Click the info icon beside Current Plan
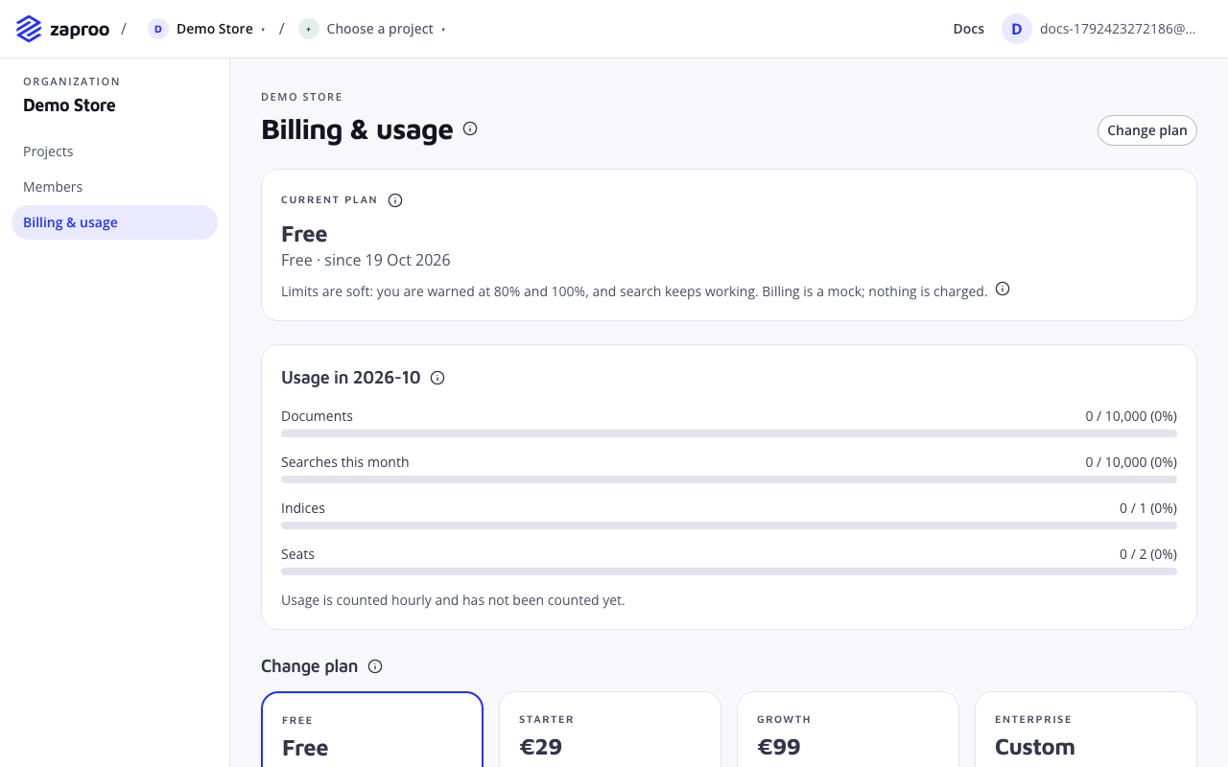This screenshot has height=767, width=1228. tap(395, 200)
